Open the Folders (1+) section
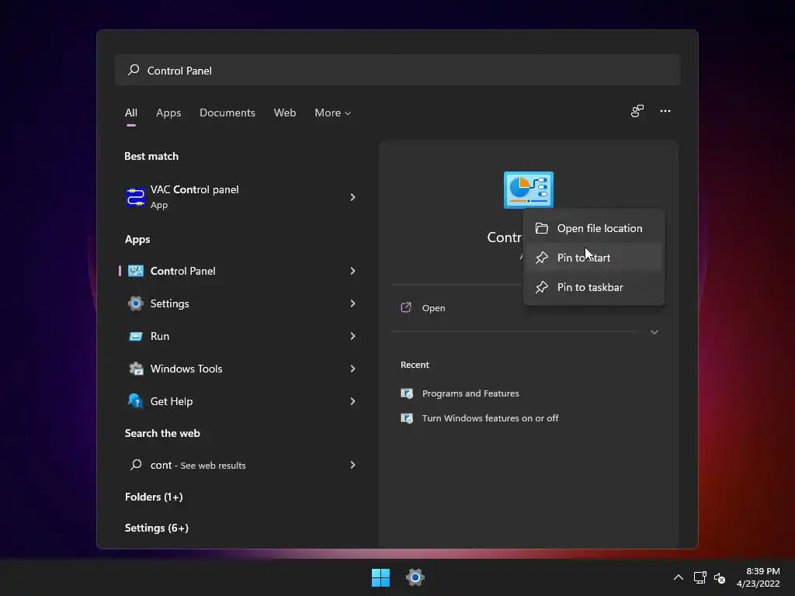 (154, 497)
